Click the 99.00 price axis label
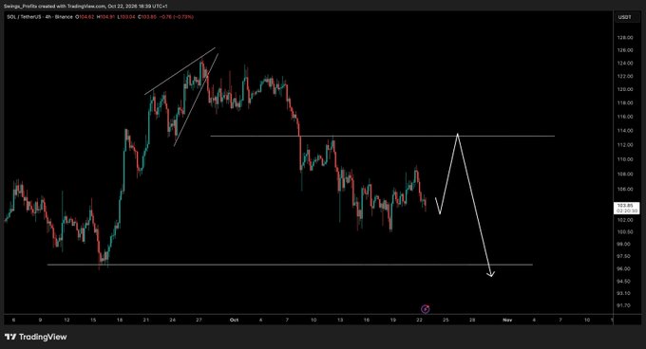Screen dimensions: 646x349 point(624,244)
